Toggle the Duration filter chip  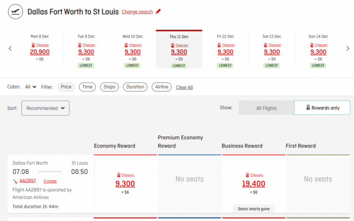pyautogui.click(x=135, y=87)
